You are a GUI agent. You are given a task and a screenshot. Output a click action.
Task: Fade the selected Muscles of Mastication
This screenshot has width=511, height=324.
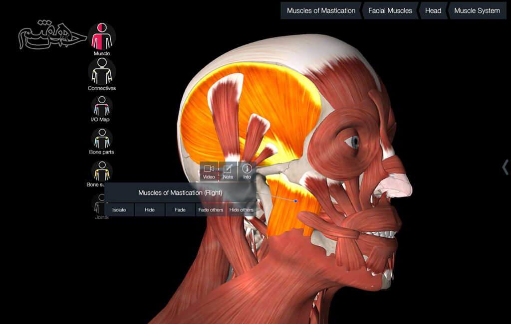click(180, 210)
